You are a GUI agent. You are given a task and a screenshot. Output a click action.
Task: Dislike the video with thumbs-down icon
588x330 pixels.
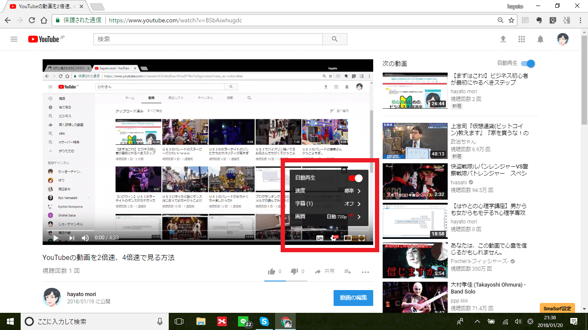tap(295, 272)
